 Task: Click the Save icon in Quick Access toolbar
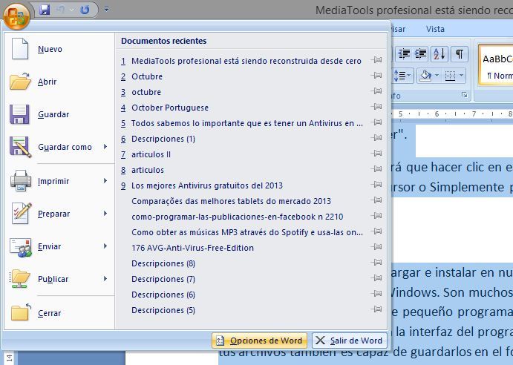pos(45,10)
